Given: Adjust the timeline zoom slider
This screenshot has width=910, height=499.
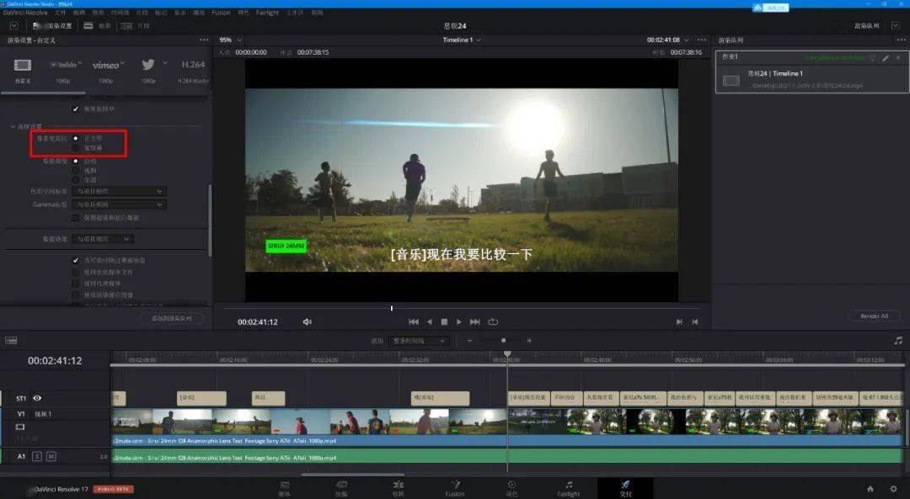Looking at the screenshot, I should click(x=504, y=341).
